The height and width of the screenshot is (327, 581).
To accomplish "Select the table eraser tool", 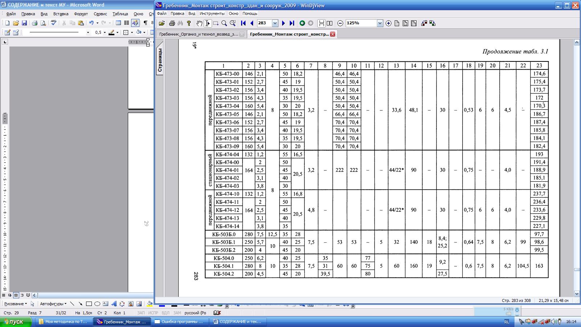I will pyautogui.click(x=16, y=32).
